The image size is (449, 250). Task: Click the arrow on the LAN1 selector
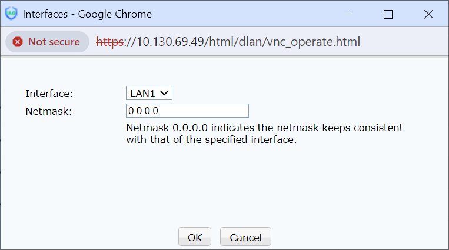pyautogui.click(x=164, y=93)
